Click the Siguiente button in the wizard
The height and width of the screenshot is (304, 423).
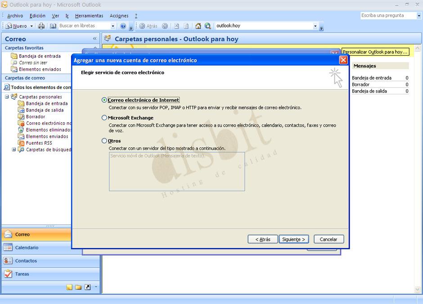click(x=294, y=239)
